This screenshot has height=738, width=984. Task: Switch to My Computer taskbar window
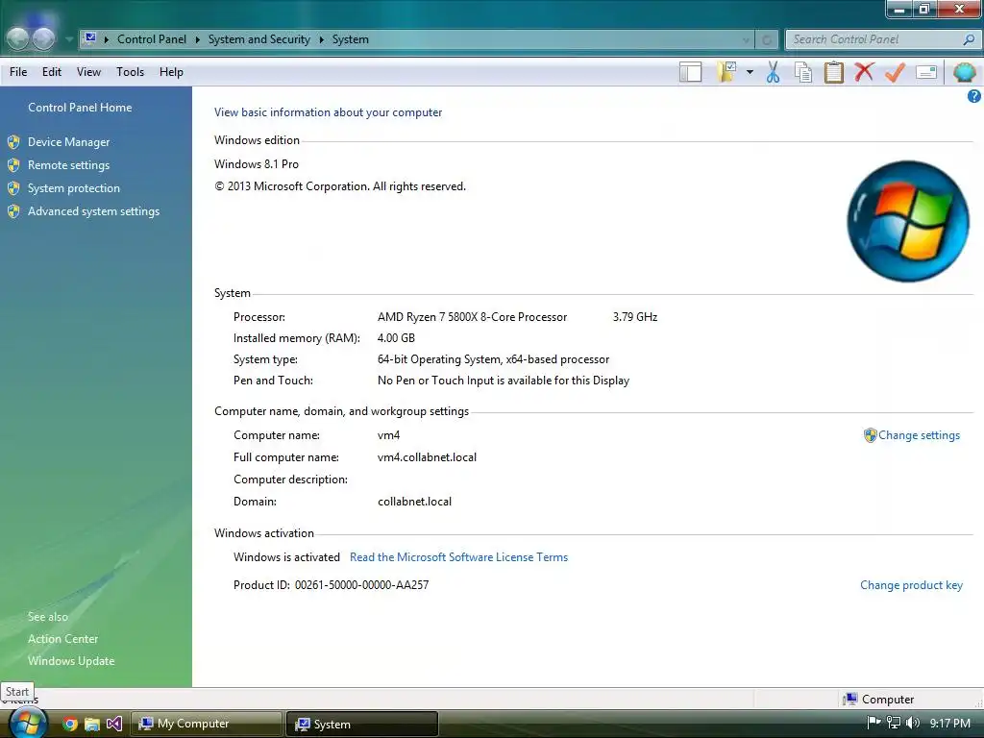click(x=206, y=724)
